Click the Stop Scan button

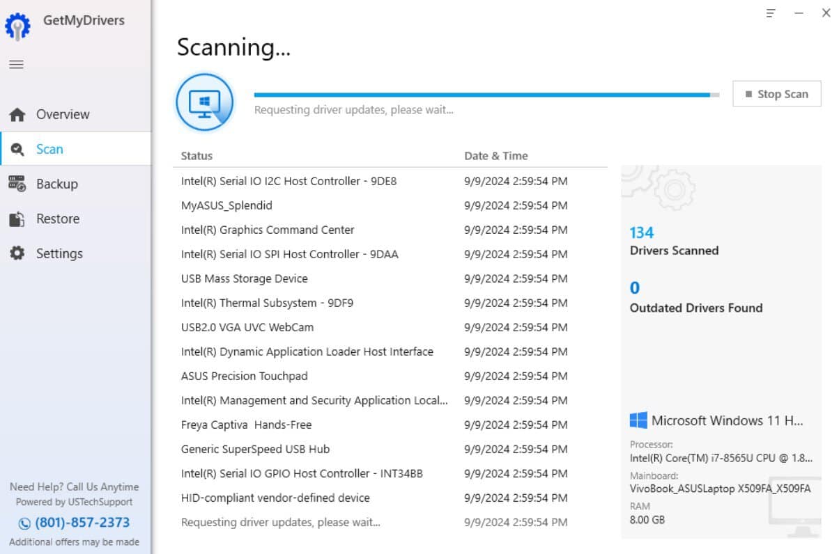pyautogui.click(x=777, y=94)
